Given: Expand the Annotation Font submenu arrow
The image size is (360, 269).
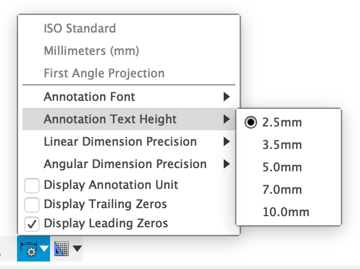Looking at the screenshot, I should 227,97.
